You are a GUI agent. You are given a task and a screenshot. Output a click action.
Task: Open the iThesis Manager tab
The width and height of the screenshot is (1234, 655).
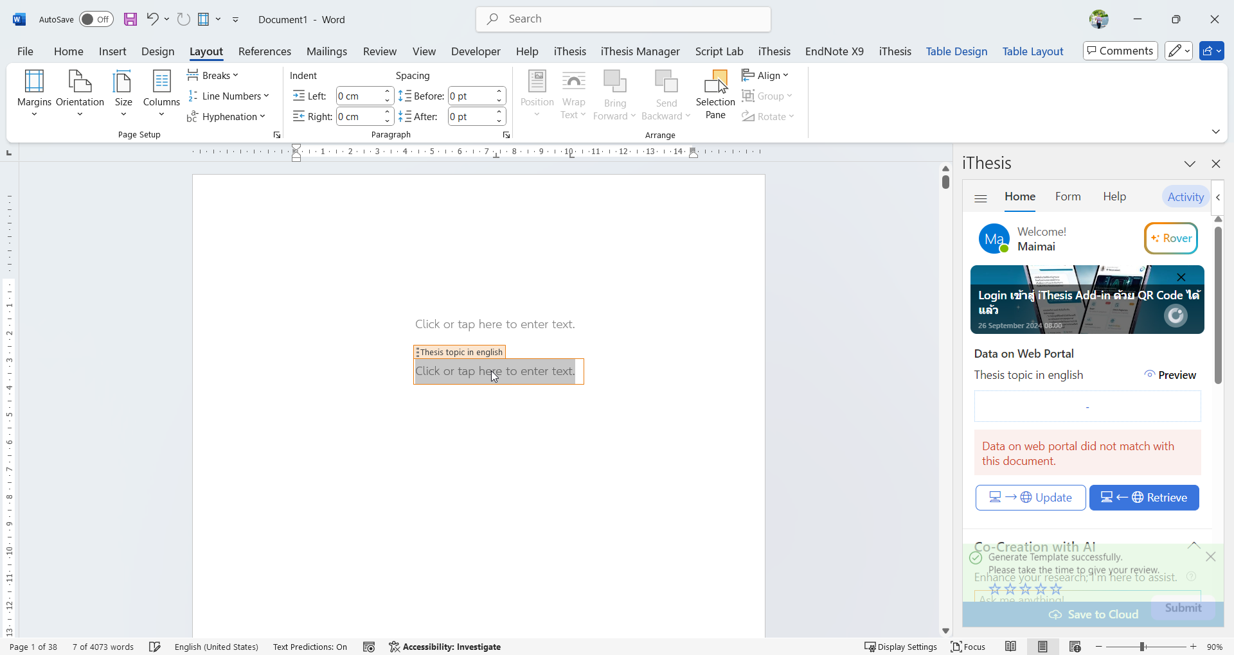pos(640,51)
